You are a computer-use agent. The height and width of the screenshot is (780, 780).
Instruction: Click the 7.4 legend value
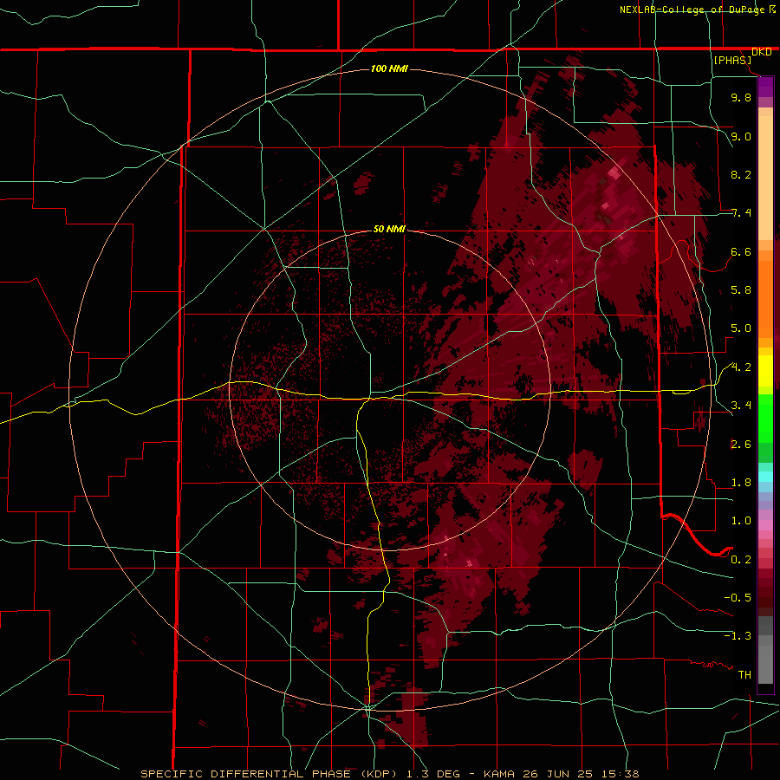(741, 213)
